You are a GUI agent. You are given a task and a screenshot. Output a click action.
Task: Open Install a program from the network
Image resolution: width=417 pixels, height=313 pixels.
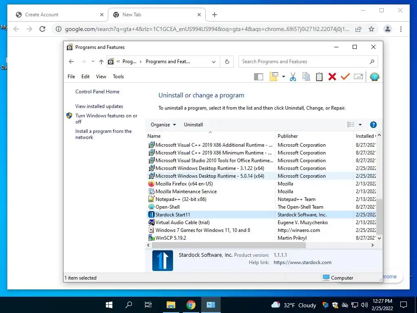tap(103, 134)
